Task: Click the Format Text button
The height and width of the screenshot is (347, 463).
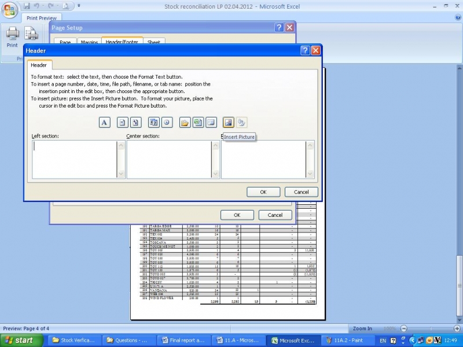Action: (x=104, y=122)
